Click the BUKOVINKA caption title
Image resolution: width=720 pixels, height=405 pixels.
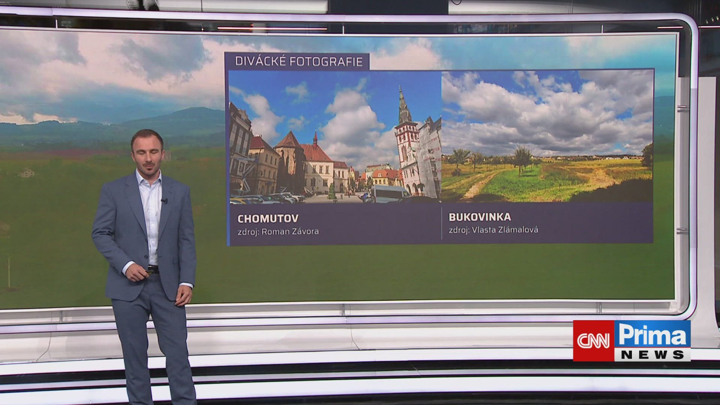480,217
